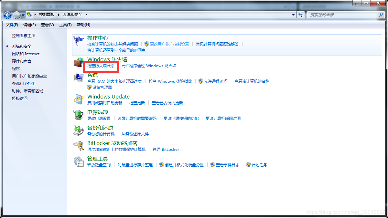Click the Backup and Restore icon

(x=79, y=130)
